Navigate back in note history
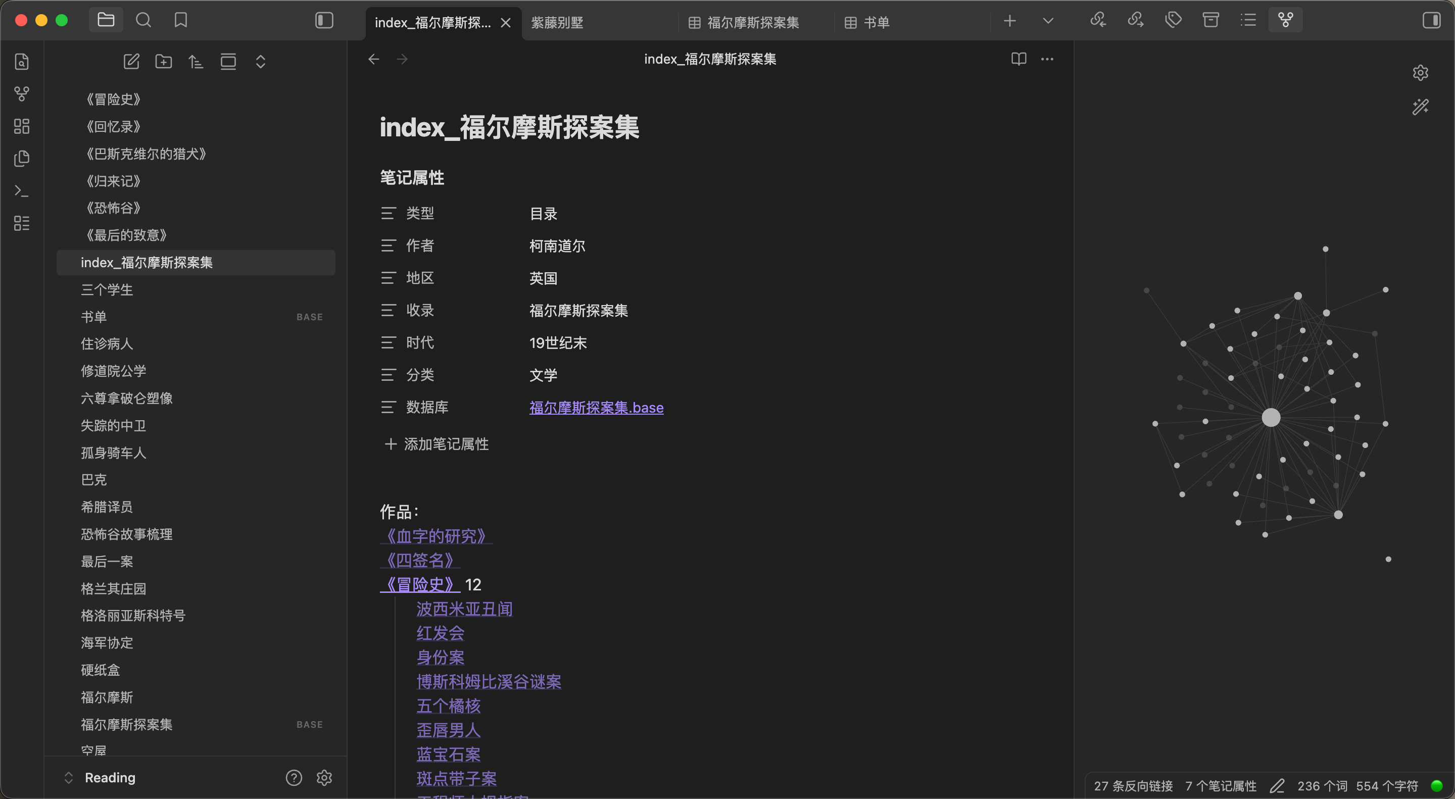Viewport: 1455px width, 799px height. (x=373, y=59)
